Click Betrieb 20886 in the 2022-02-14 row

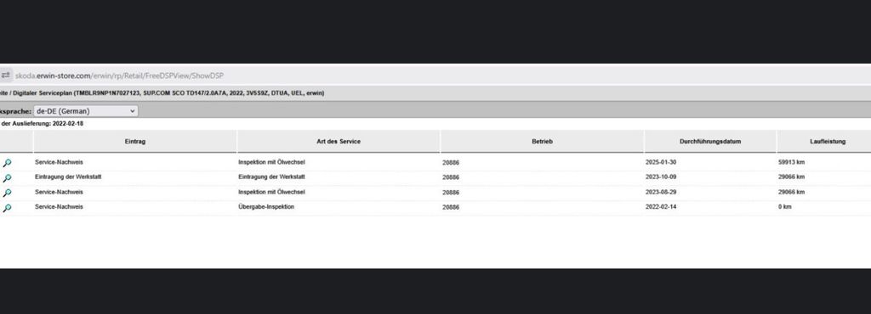(451, 208)
